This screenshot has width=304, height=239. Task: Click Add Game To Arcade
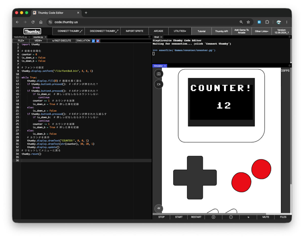(241, 31)
